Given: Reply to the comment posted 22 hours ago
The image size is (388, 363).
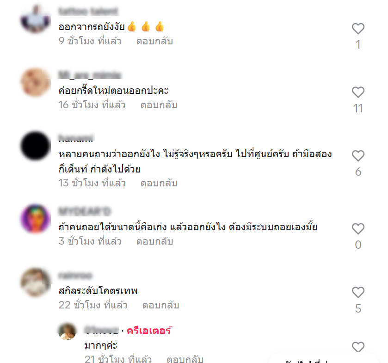Looking at the screenshot, I should (160, 305).
